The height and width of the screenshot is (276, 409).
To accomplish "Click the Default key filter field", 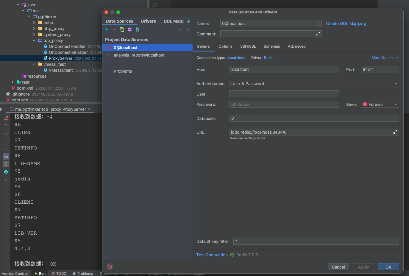I will pos(316,241).
